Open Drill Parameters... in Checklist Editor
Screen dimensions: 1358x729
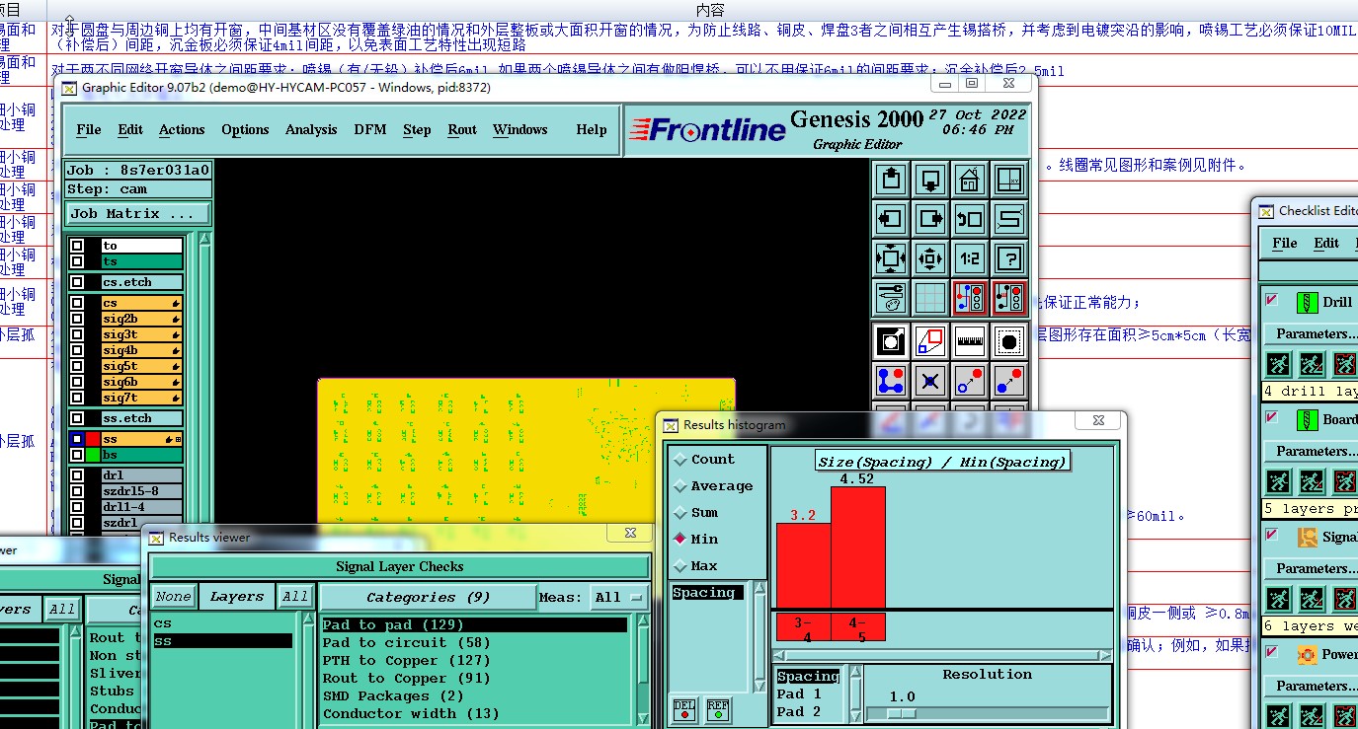[x=1311, y=333]
